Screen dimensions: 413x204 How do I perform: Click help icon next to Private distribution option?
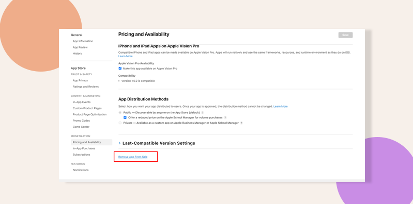pos(241,123)
